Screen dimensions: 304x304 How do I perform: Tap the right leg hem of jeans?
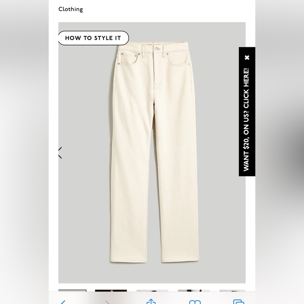pyautogui.click(x=180, y=260)
